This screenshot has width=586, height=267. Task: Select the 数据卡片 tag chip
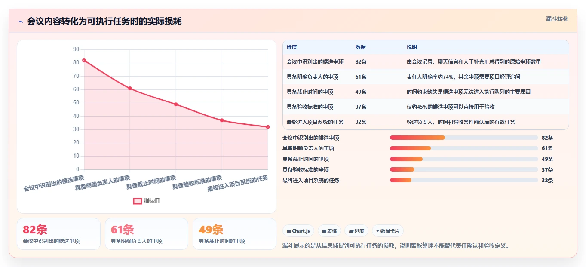coord(388,231)
